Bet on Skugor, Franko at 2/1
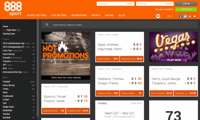The width and height of the screenshot is (200, 120). [132, 93]
